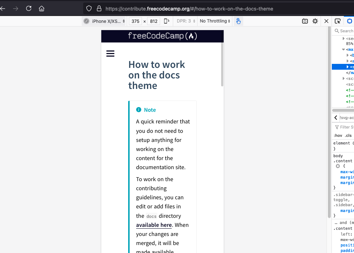The width and height of the screenshot is (354, 253).
Task: Click the Responsive Design Mode icon
Action: (350, 21)
